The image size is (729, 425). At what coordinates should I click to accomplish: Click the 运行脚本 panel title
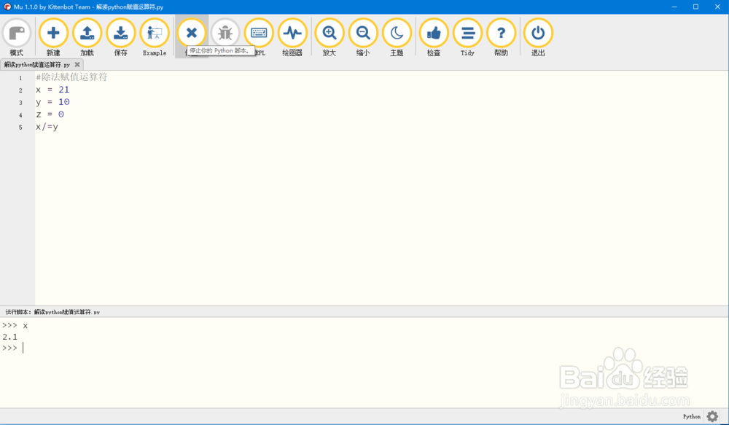(x=52, y=312)
